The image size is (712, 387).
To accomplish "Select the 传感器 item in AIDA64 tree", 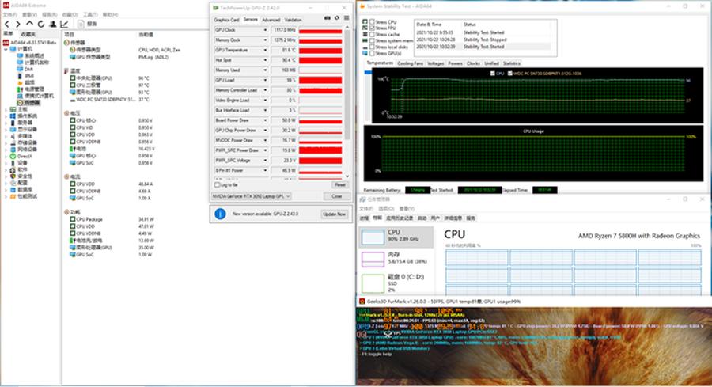I will point(28,103).
